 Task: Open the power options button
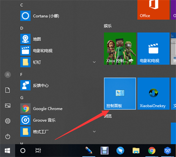pos(8,136)
